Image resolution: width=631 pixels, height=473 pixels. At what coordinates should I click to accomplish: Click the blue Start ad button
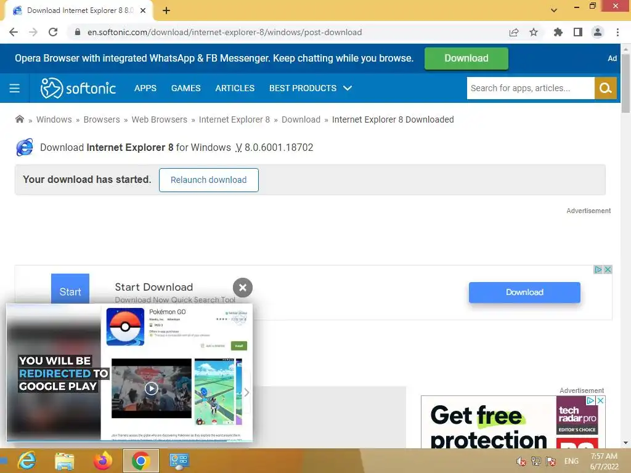click(x=70, y=289)
